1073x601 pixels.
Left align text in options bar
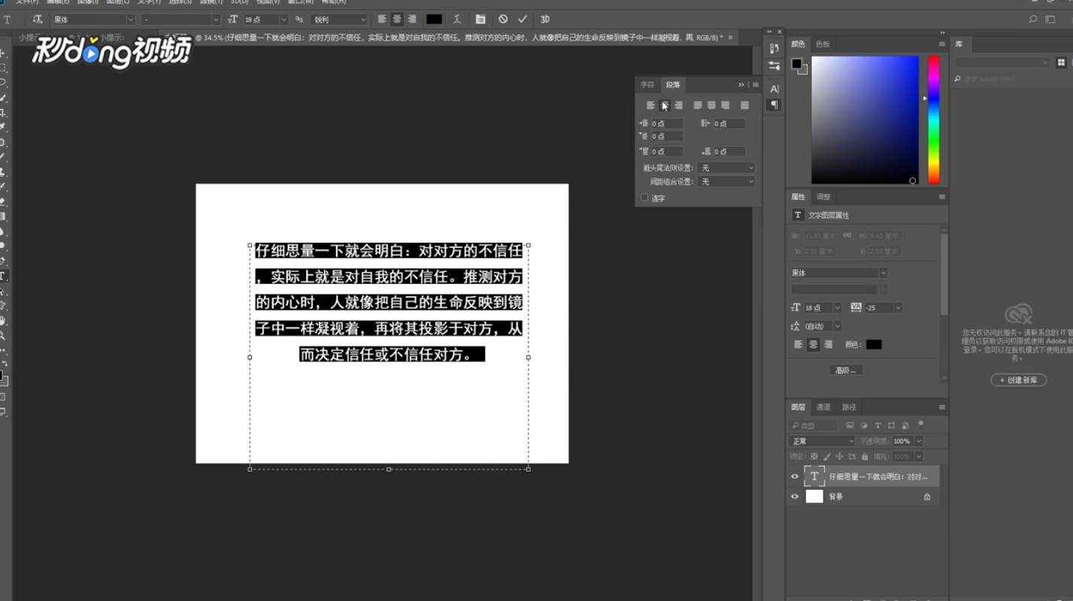382,20
